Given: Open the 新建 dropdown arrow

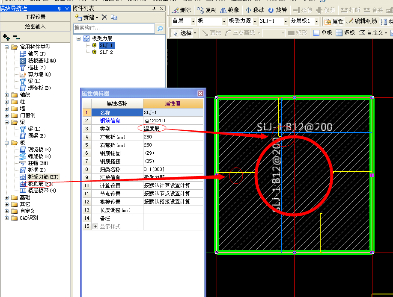Looking at the screenshot, I should point(97,18).
